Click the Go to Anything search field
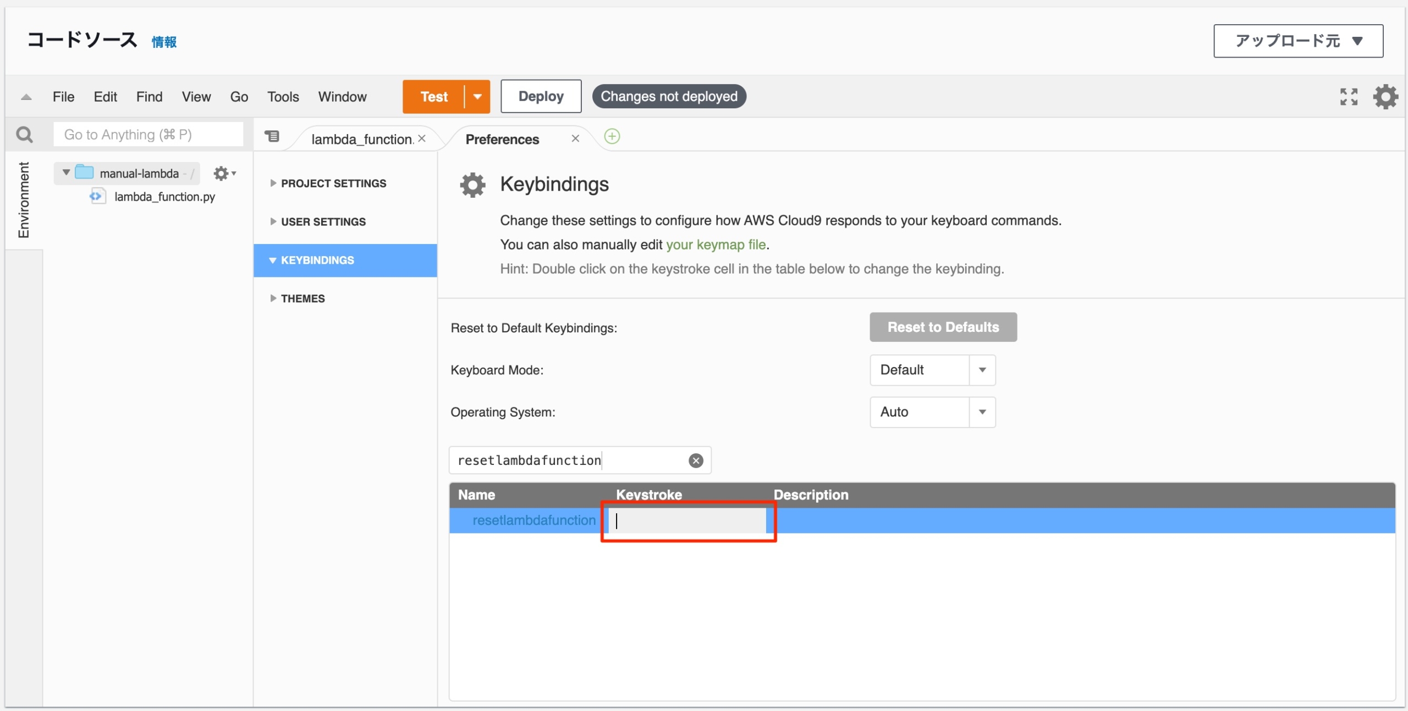The width and height of the screenshot is (1408, 711). tap(148, 135)
